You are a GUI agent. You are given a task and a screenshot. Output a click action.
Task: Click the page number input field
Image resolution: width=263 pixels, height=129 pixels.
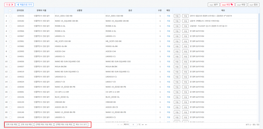pyautogui.click(x=133, y=125)
